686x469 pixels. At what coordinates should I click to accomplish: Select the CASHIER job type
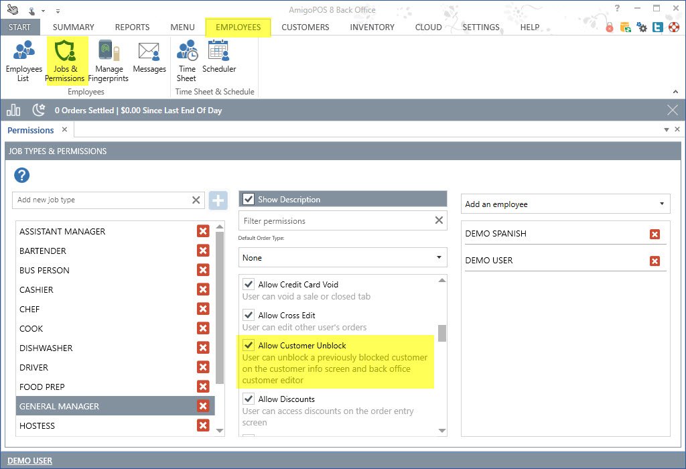pyautogui.click(x=36, y=289)
